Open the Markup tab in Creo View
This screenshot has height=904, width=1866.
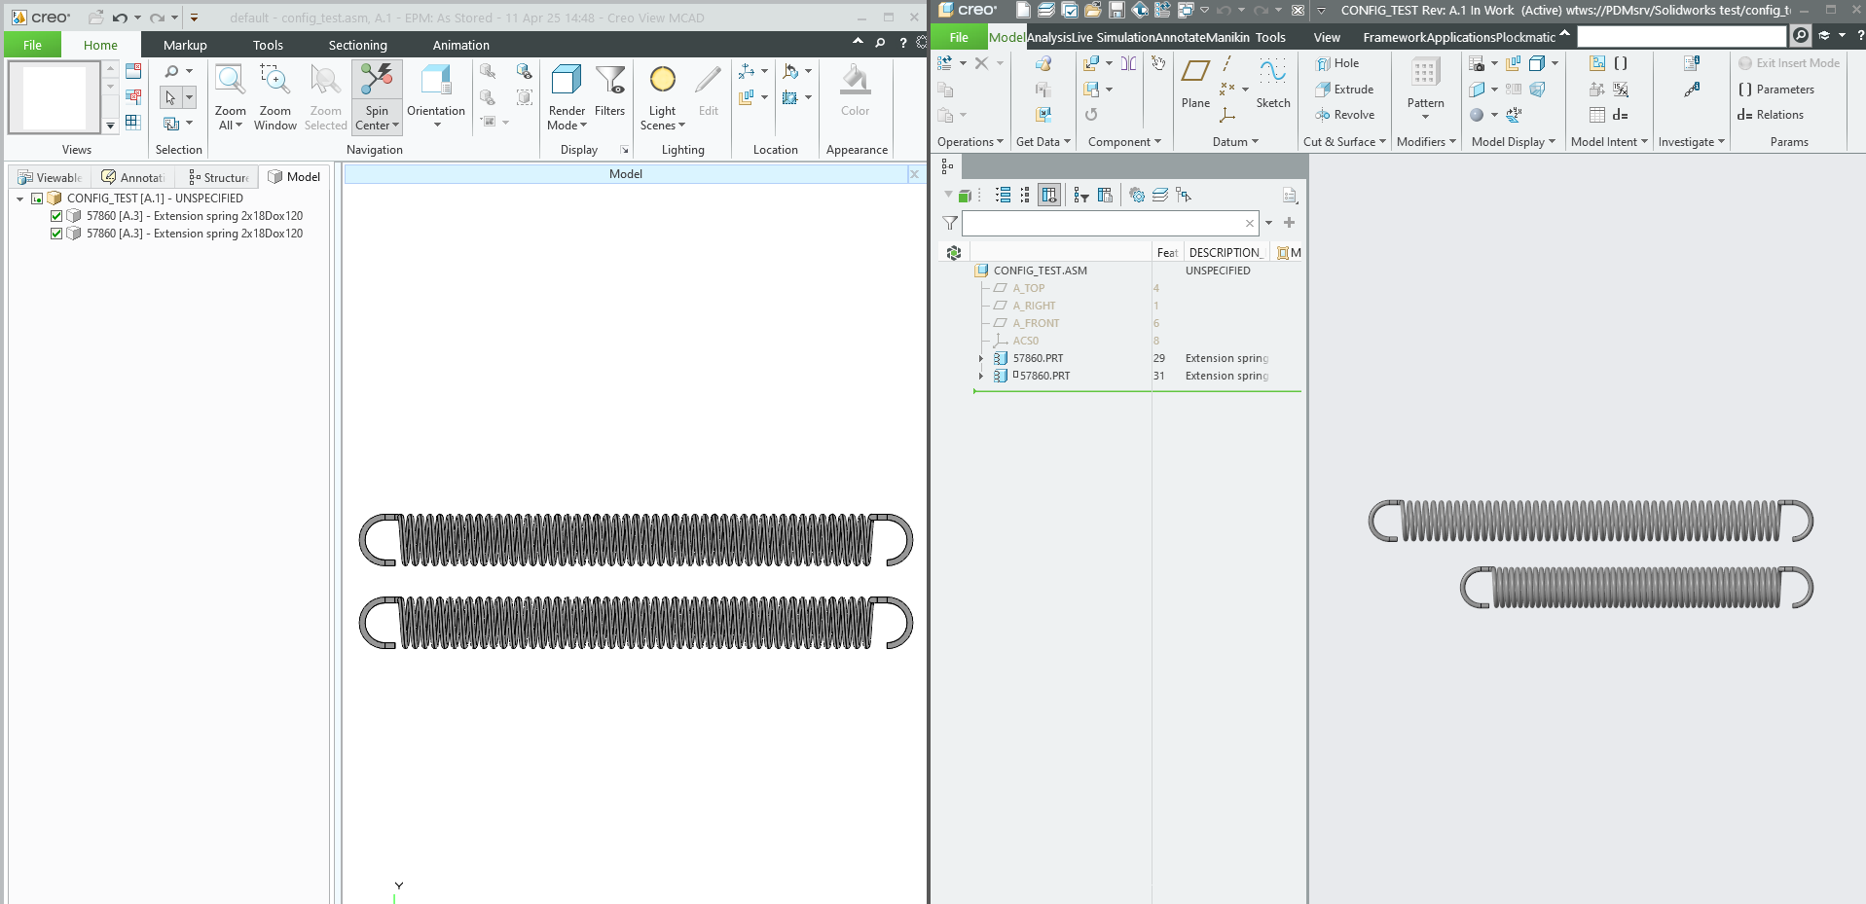click(x=185, y=45)
